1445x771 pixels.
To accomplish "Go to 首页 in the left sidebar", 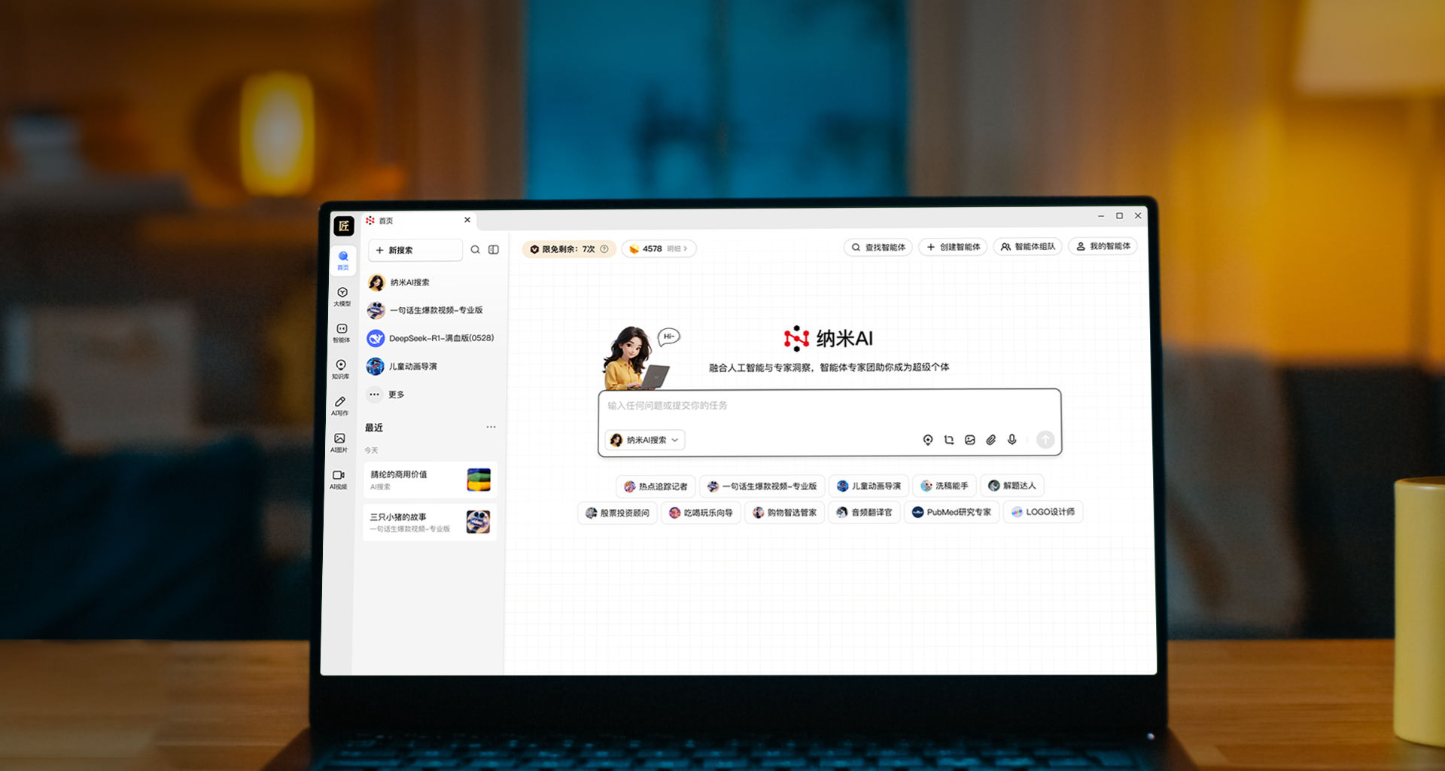I will pos(343,261).
